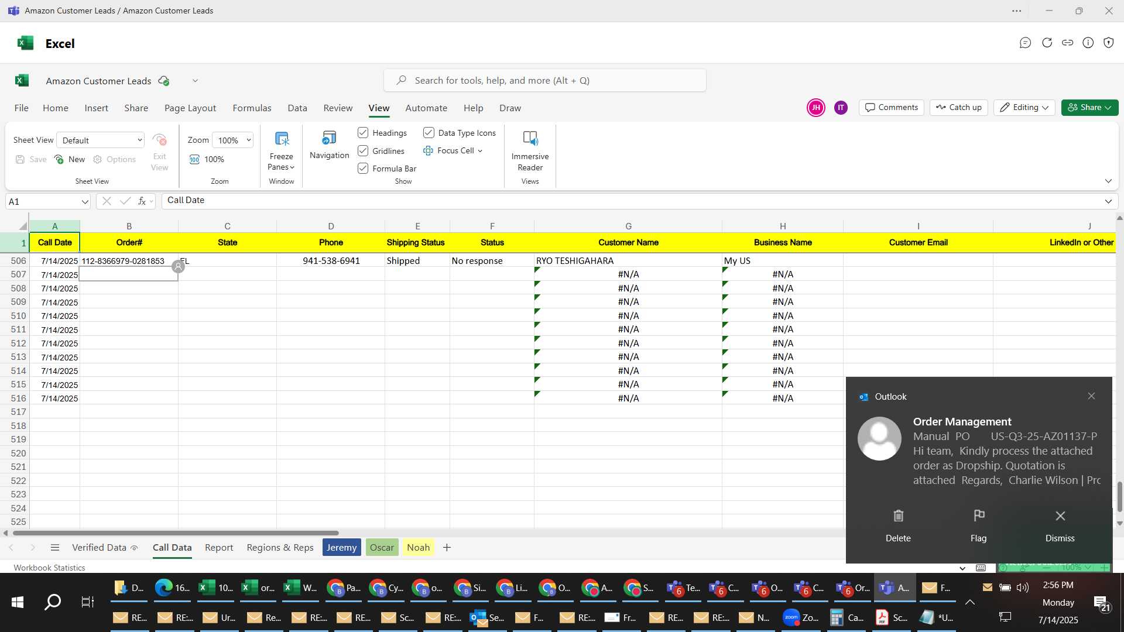Screen dimensions: 1124x632
Task: Click the Focus Cell icon
Action: [x=428, y=151]
